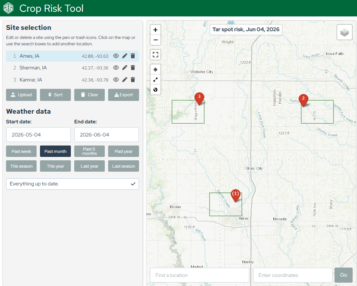The width and height of the screenshot is (357, 286).
Task: Select Last season date range
Action: 124,166
